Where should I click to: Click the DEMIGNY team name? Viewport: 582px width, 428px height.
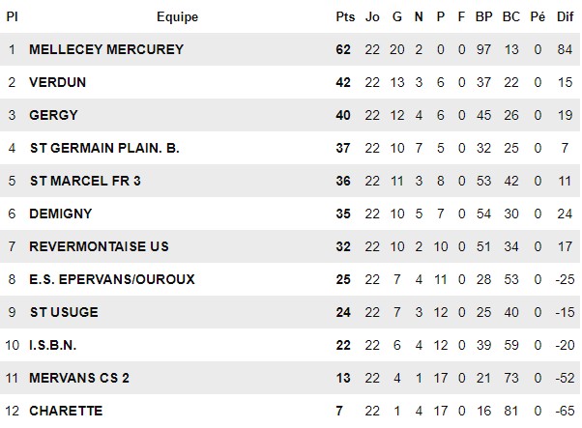pyautogui.click(x=61, y=214)
